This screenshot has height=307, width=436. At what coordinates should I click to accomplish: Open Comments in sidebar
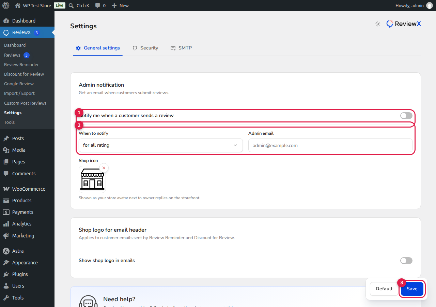pyautogui.click(x=27, y=174)
